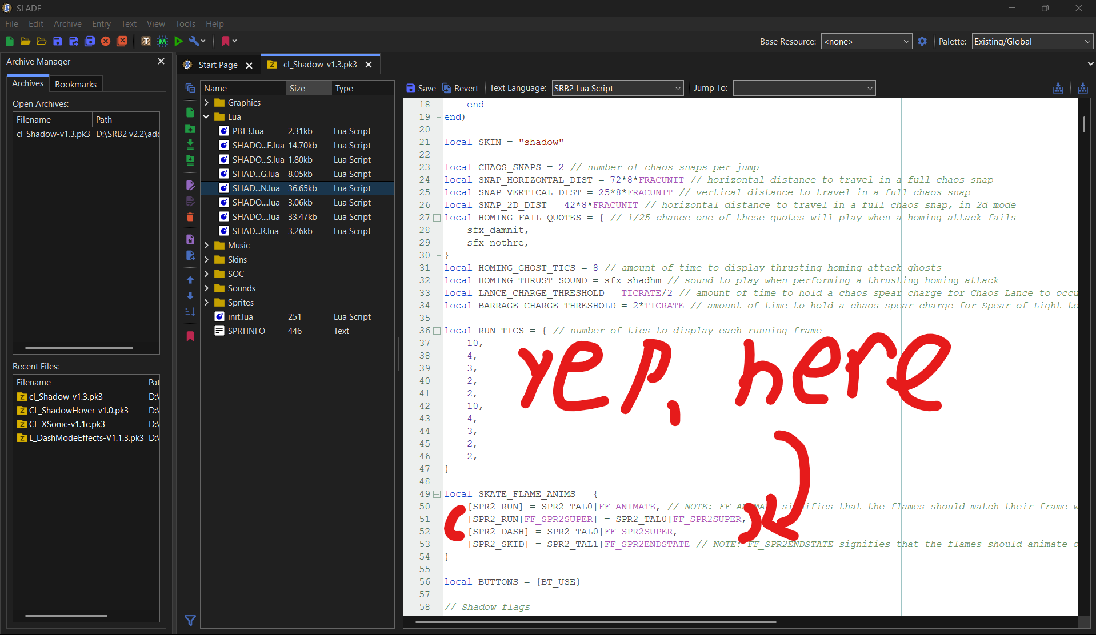
Task: Click the main toolbar bookmark icon
Action: pos(226,41)
